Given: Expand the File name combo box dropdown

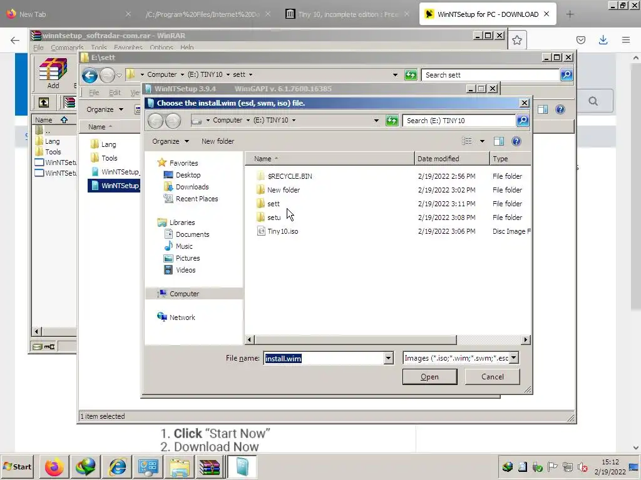Looking at the screenshot, I should click(388, 358).
